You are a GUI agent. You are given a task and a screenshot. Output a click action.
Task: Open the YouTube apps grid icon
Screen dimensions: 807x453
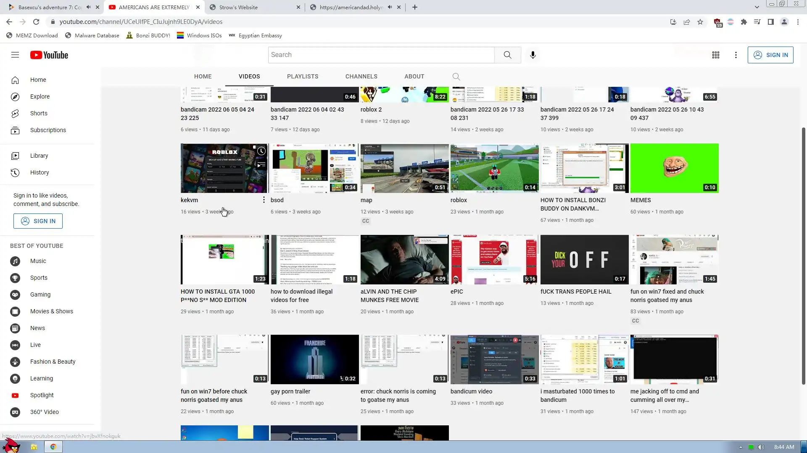(715, 55)
